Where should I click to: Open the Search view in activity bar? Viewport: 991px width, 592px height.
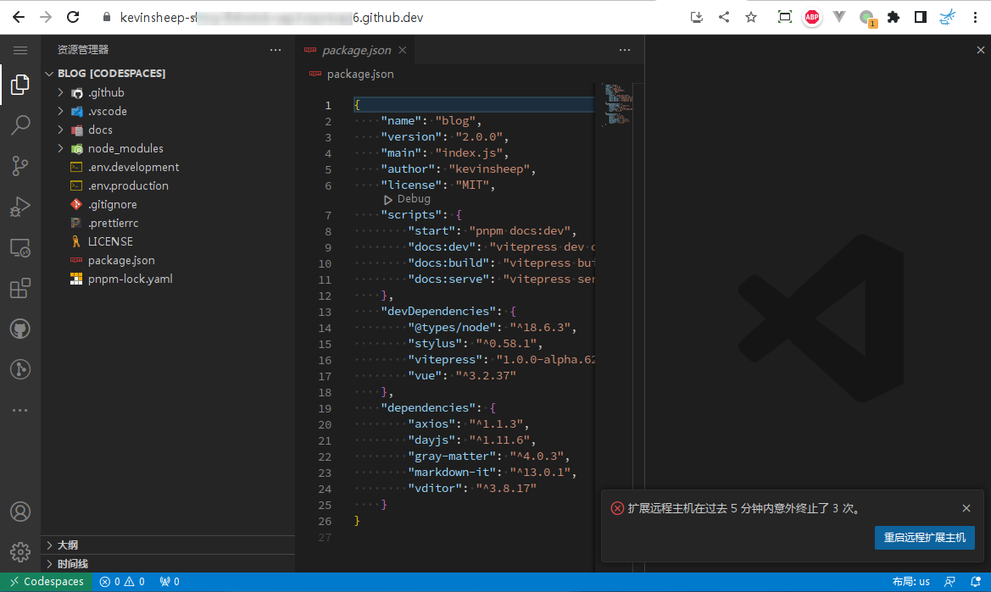[20, 125]
